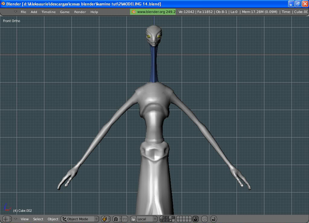Click the Front Ortho view label
The height and width of the screenshot is (223, 309).
[11, 21]
